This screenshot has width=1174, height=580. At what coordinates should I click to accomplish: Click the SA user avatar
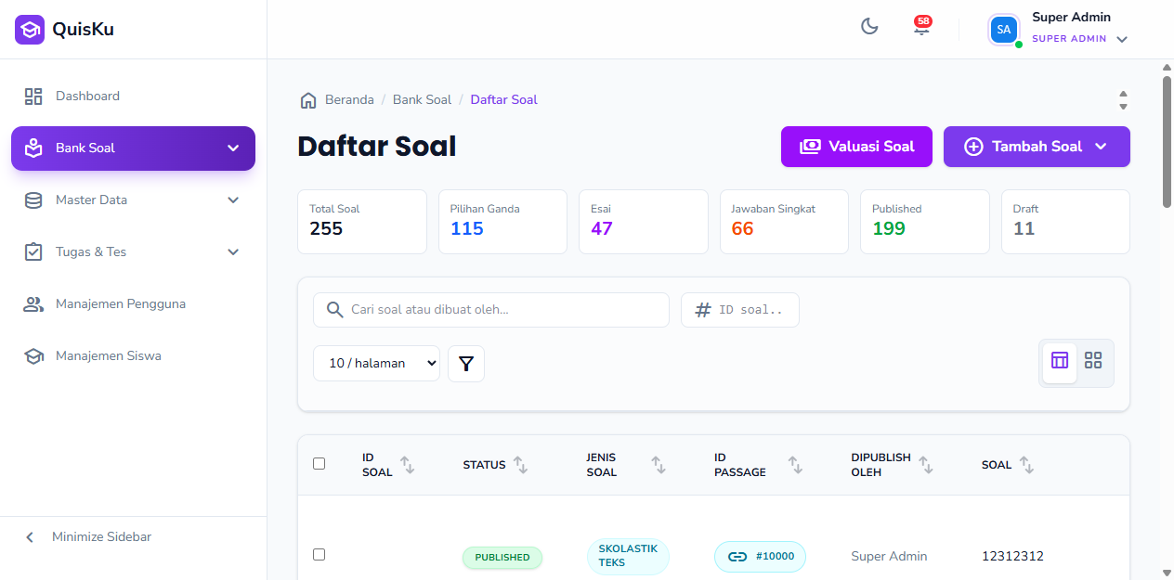coord(1004,30)
